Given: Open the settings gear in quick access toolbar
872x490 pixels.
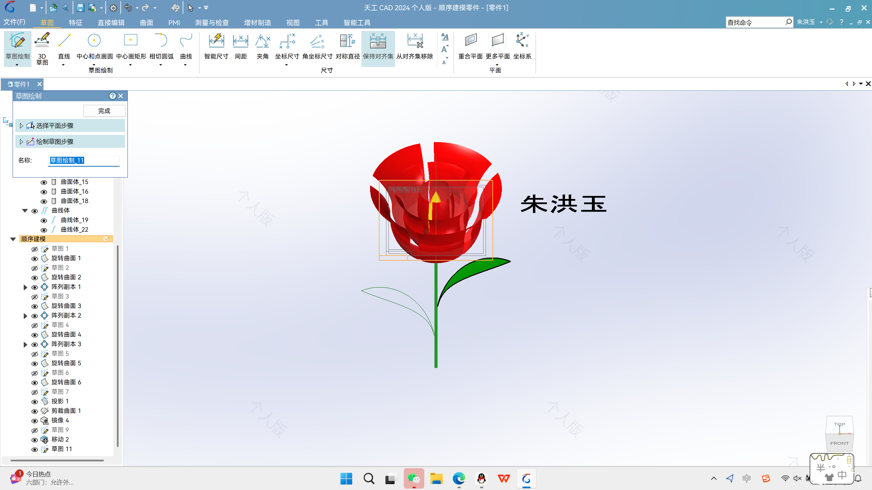Looking at the screenshot, I should 113,8.
